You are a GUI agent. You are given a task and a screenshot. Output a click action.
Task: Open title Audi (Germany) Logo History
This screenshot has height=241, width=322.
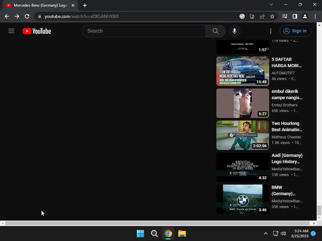(287, 158)
